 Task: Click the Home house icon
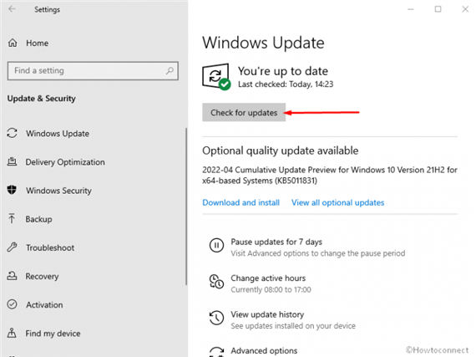(x=13, y=43)
